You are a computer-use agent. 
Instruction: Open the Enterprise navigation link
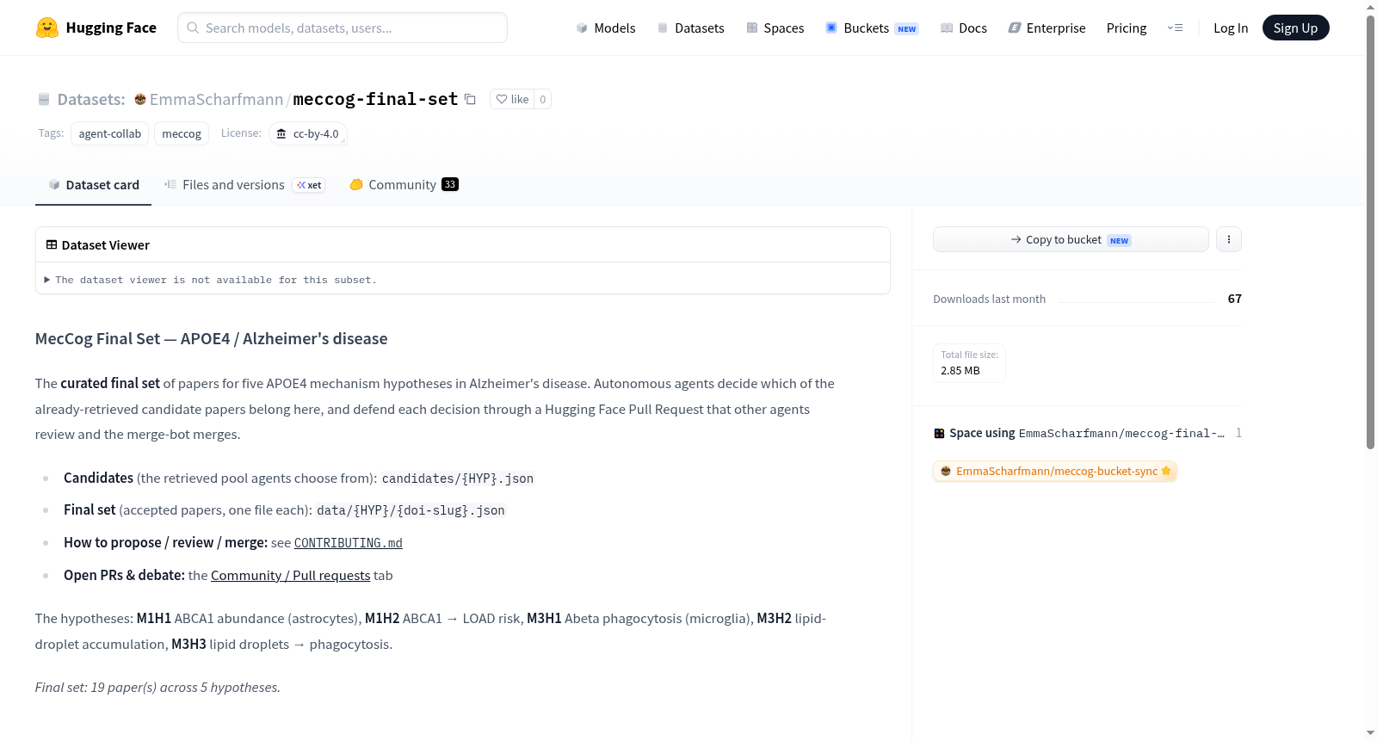coord(1047,28)
